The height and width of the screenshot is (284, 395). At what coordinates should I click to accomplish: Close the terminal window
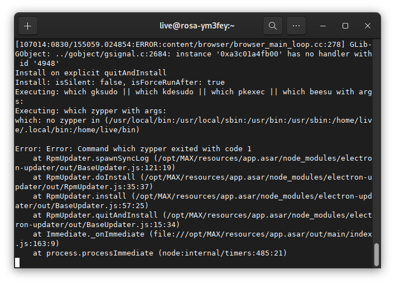coord(368,26)
